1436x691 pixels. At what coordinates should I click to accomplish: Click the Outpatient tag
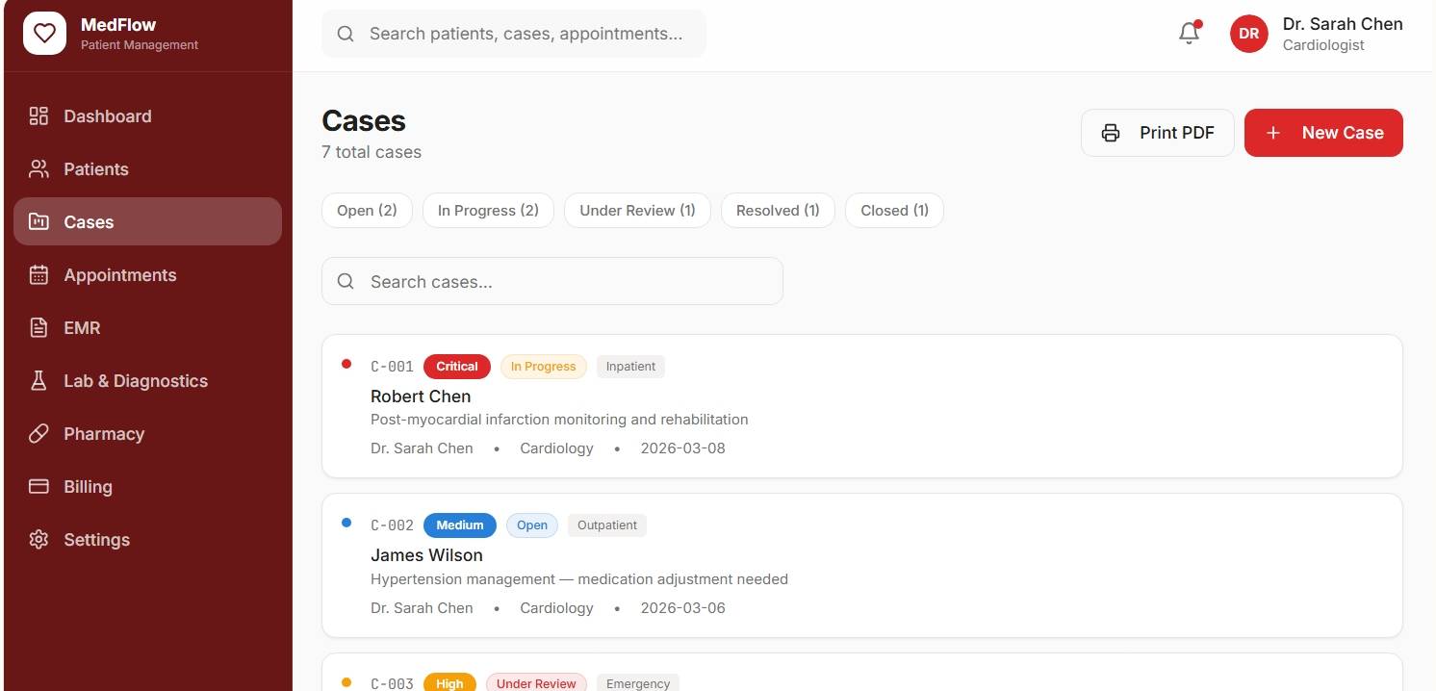tap(607, 525)
